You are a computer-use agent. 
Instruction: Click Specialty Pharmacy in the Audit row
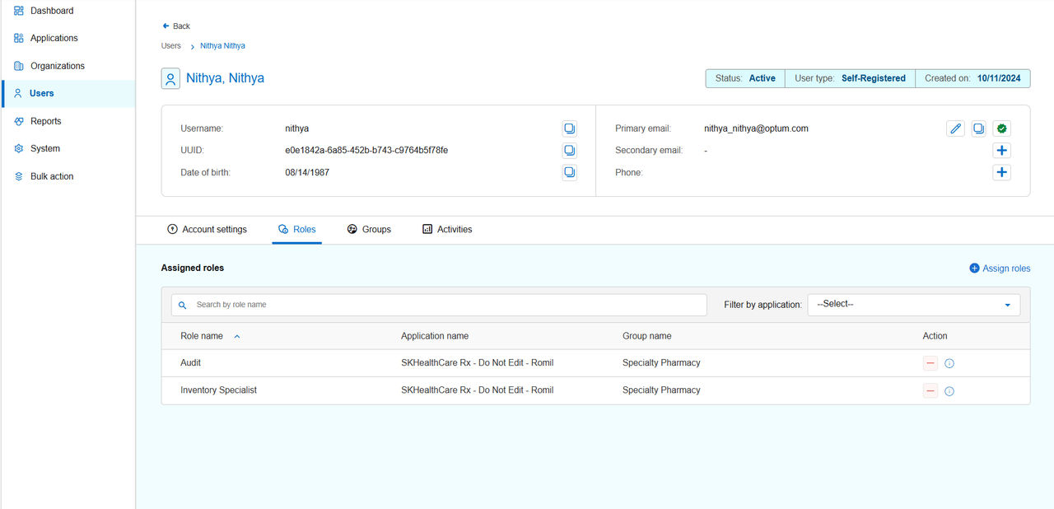point(661,363)
